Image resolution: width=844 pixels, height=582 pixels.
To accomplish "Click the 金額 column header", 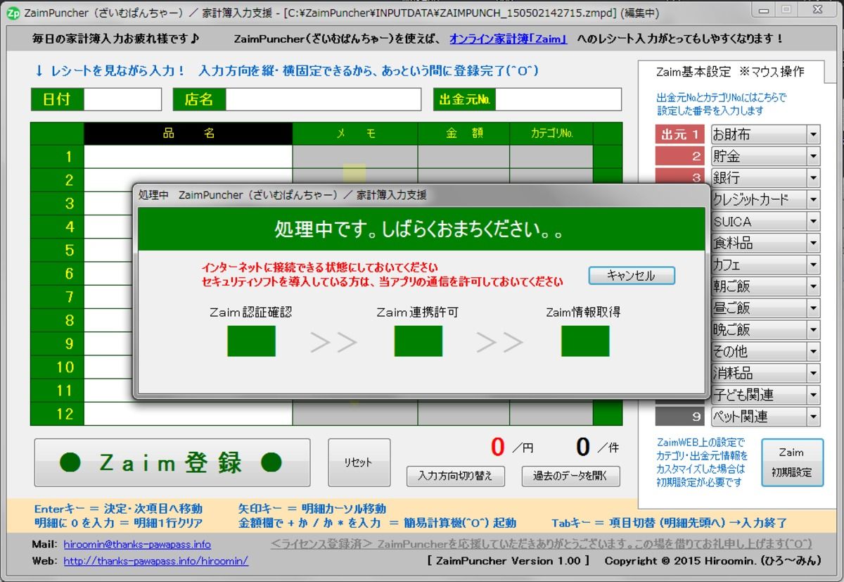I will coord(463,133).
